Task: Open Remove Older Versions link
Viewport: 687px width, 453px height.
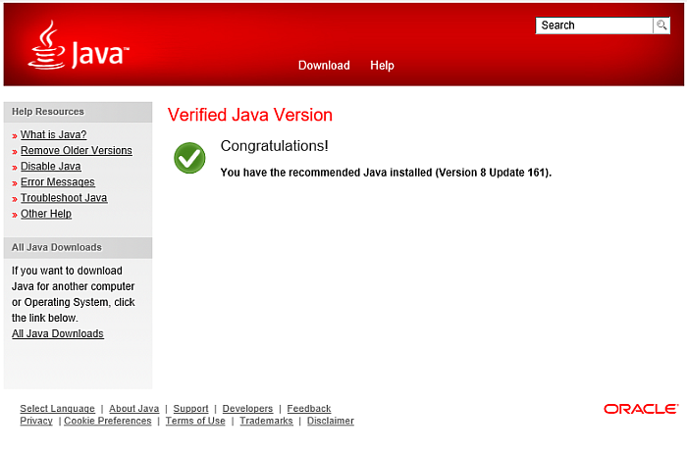Action: coord(77,151)
